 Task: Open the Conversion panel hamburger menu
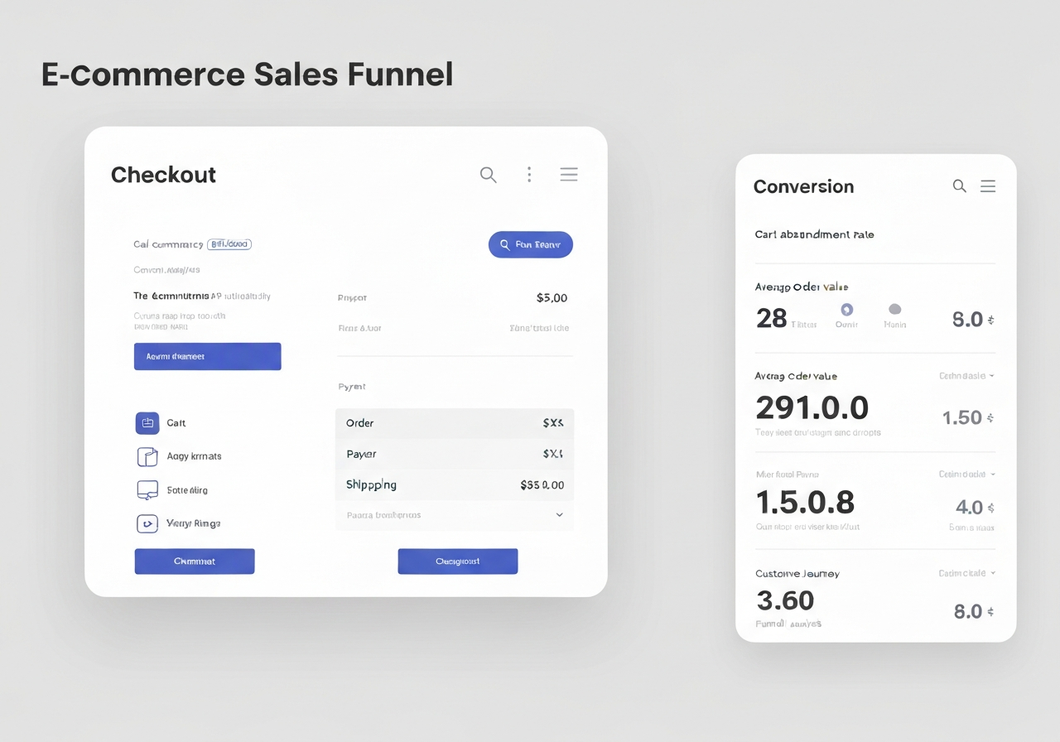point(987,186)
